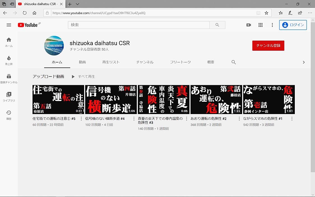315x197 pixels.
Task: Switch to the 再生リスト tab
Action: pyautogui.click(x=111, y=62)
